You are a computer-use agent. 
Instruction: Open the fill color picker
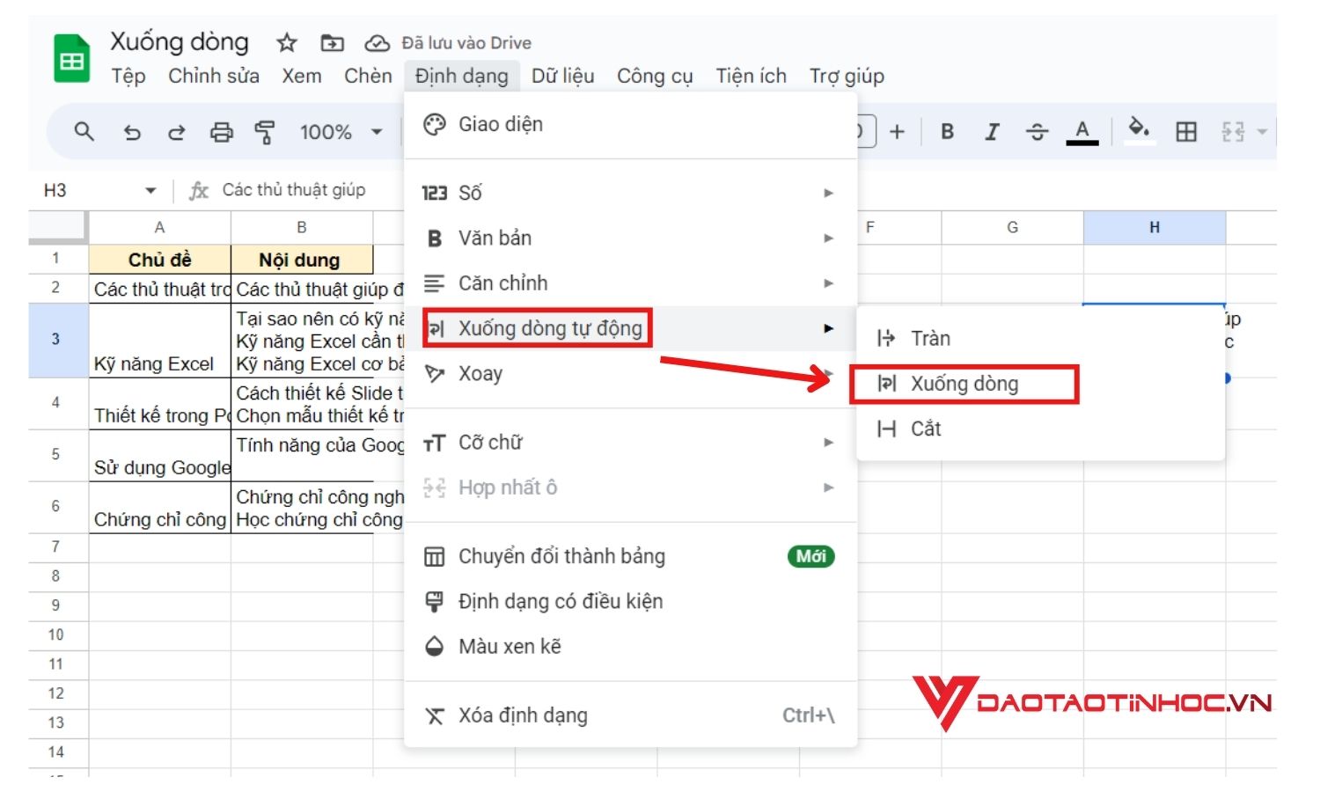pos(1140,131)
